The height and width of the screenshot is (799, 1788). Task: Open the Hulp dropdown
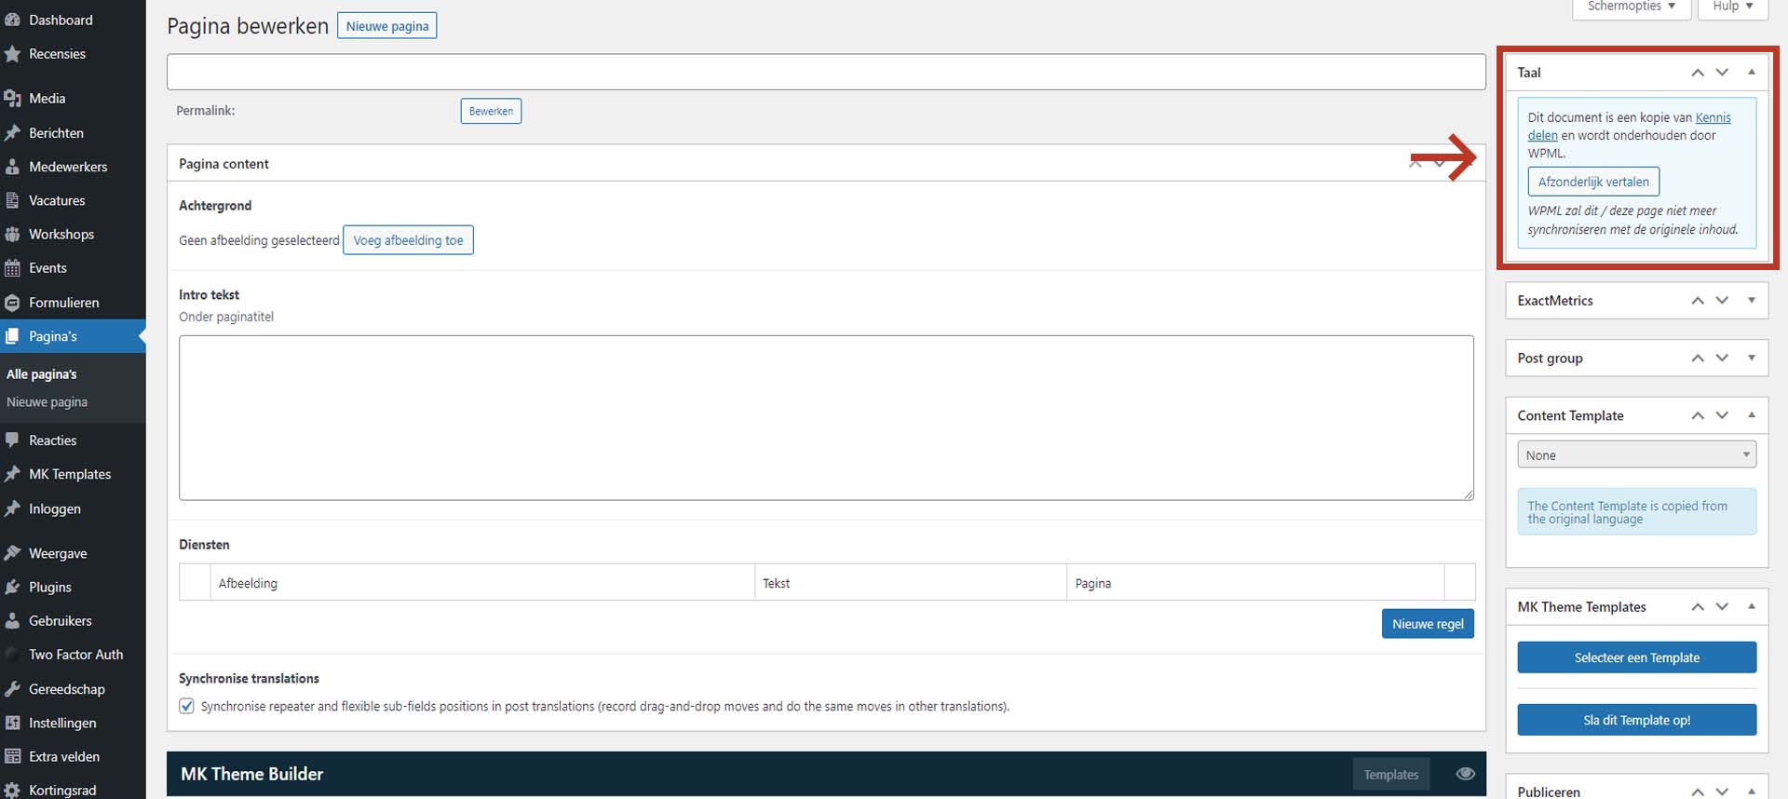coord(1732,7)
